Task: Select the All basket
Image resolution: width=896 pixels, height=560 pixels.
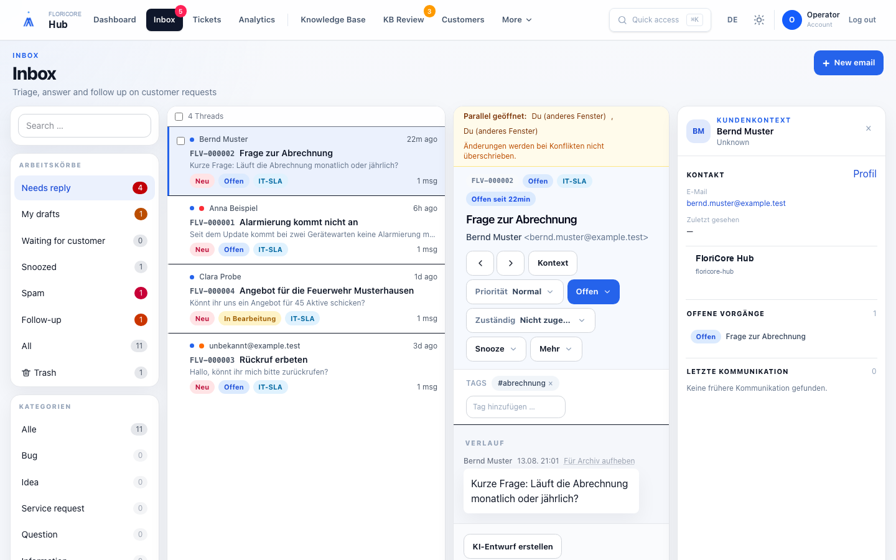Action: point(85,346)
